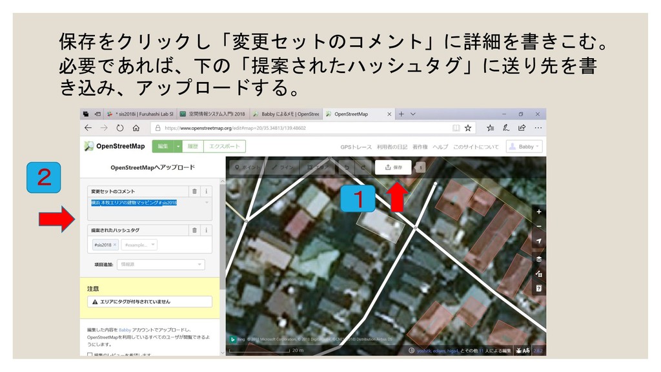
Task: Add page to favorites star
Action: tap(468, 128)
